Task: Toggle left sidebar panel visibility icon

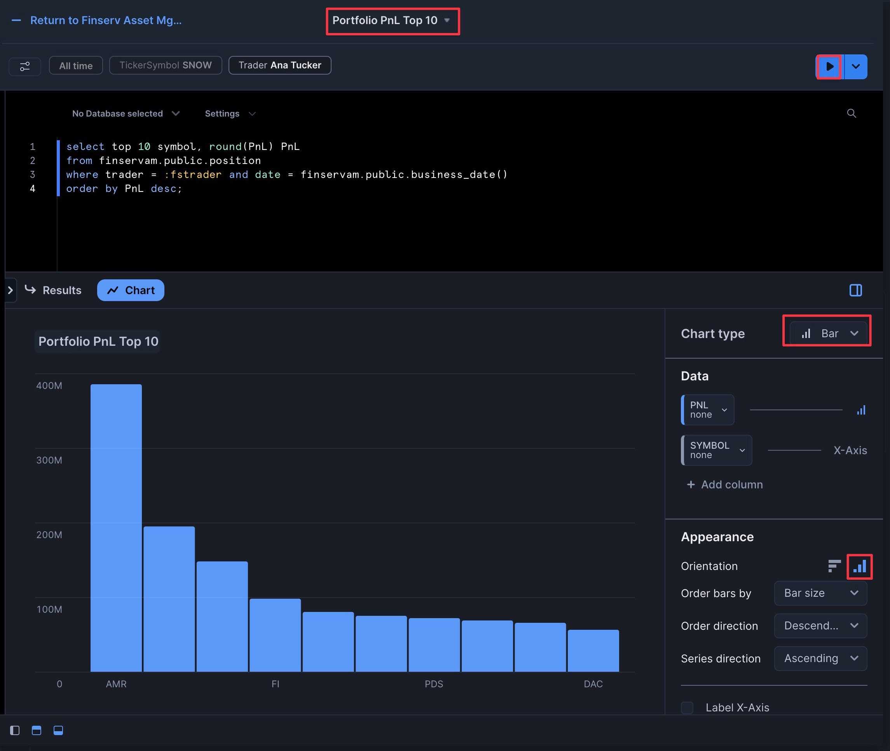Action: pos(15,730)
